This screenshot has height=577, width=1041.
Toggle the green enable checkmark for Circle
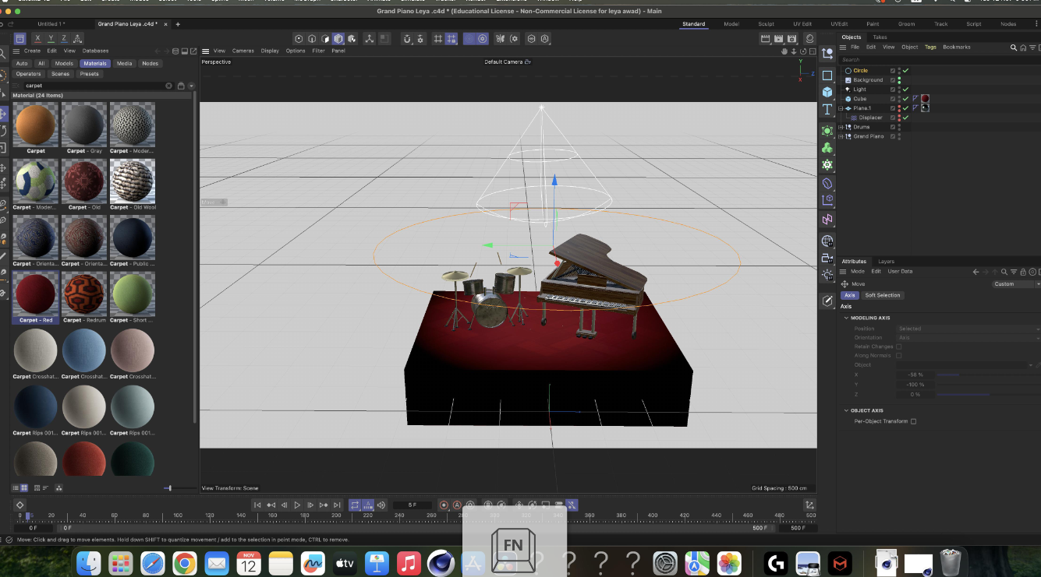click(905, 71)
